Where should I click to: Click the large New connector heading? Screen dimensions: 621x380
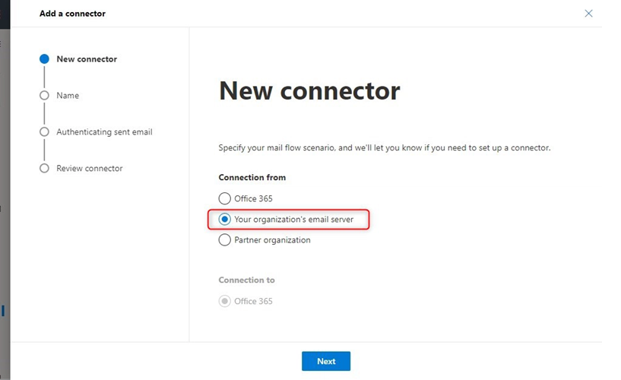[309, 91]
